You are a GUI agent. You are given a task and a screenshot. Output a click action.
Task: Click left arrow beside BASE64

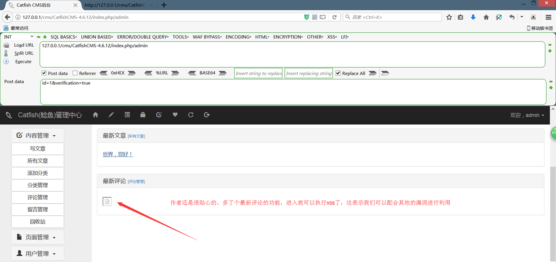(193, 73)
